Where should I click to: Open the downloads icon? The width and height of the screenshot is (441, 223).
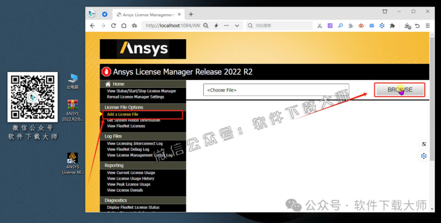pyautogui.click(x=407, y=26)
